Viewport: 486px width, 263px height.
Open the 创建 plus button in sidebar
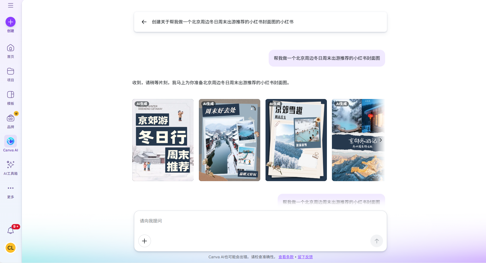(x=10, y=22)
